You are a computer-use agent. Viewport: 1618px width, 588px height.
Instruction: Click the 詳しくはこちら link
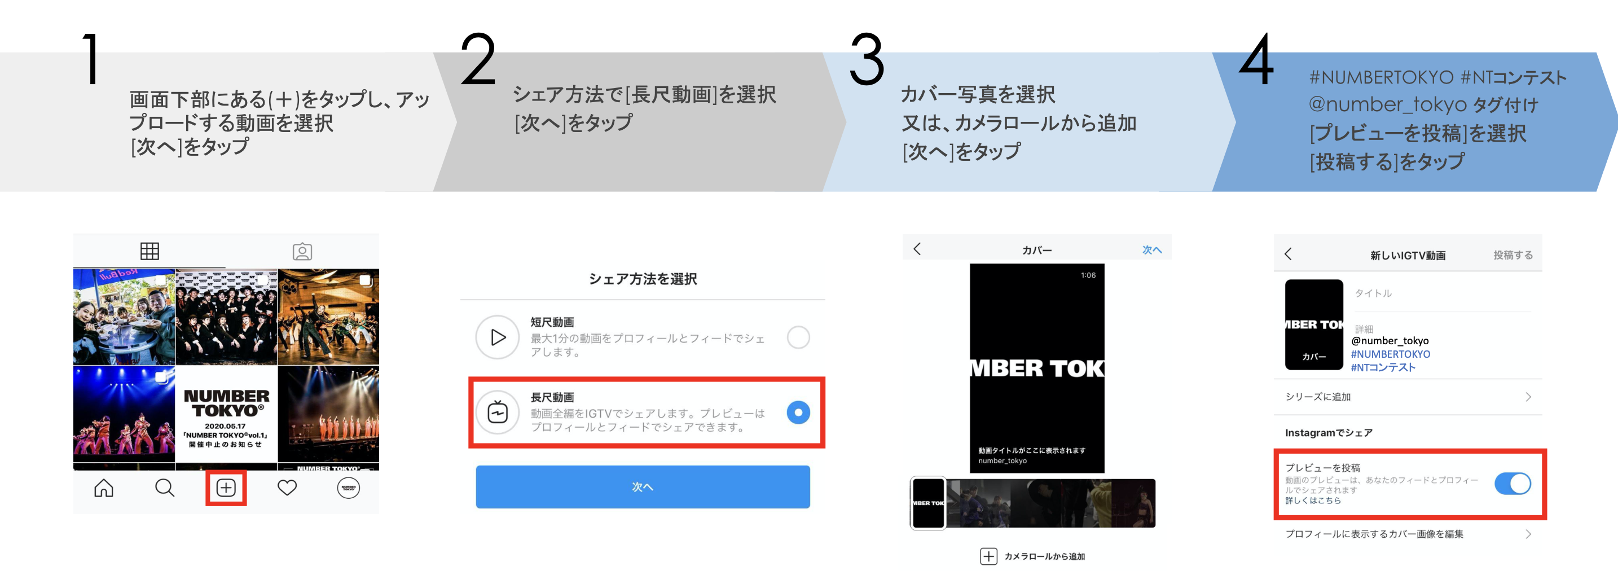tap(1313, 501)
